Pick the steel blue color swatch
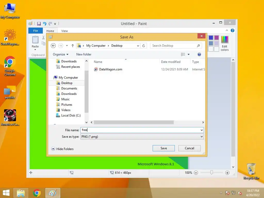This screenshot has width=264, height=198. pos(211,43)
